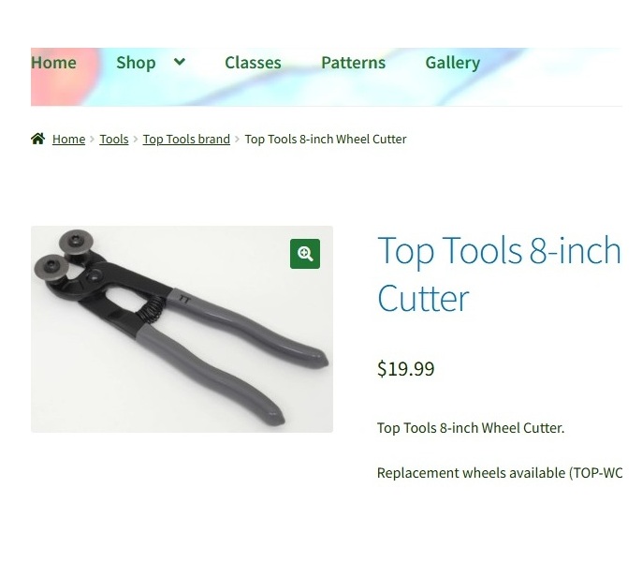Image resolution: width=642 pixels, height=577 pixels.
Task: Click the Top Tools 8-inch Wheel Cutter description
Action: pyautogui.click(x=471, y=428)
